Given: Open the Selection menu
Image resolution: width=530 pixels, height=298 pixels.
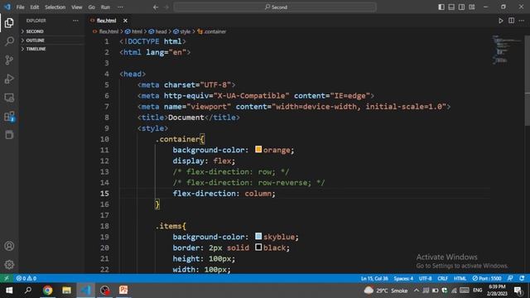Looking at the screenshot, I should [55, 7].
